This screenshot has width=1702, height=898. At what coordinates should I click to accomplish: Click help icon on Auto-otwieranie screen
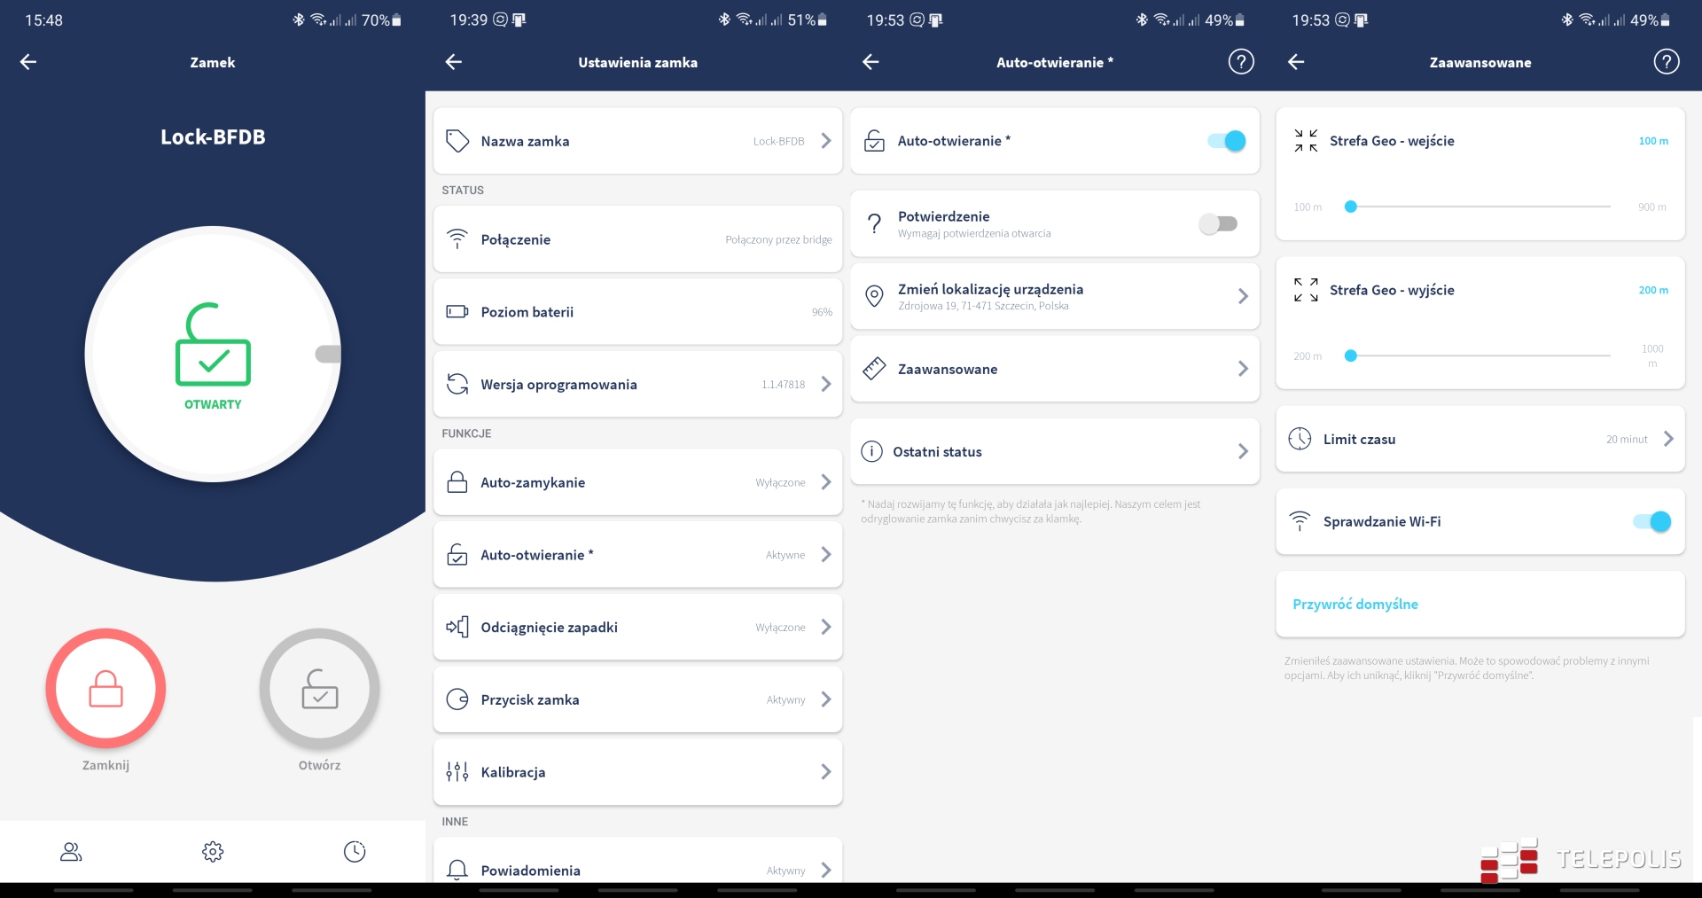pos(1241,62)
